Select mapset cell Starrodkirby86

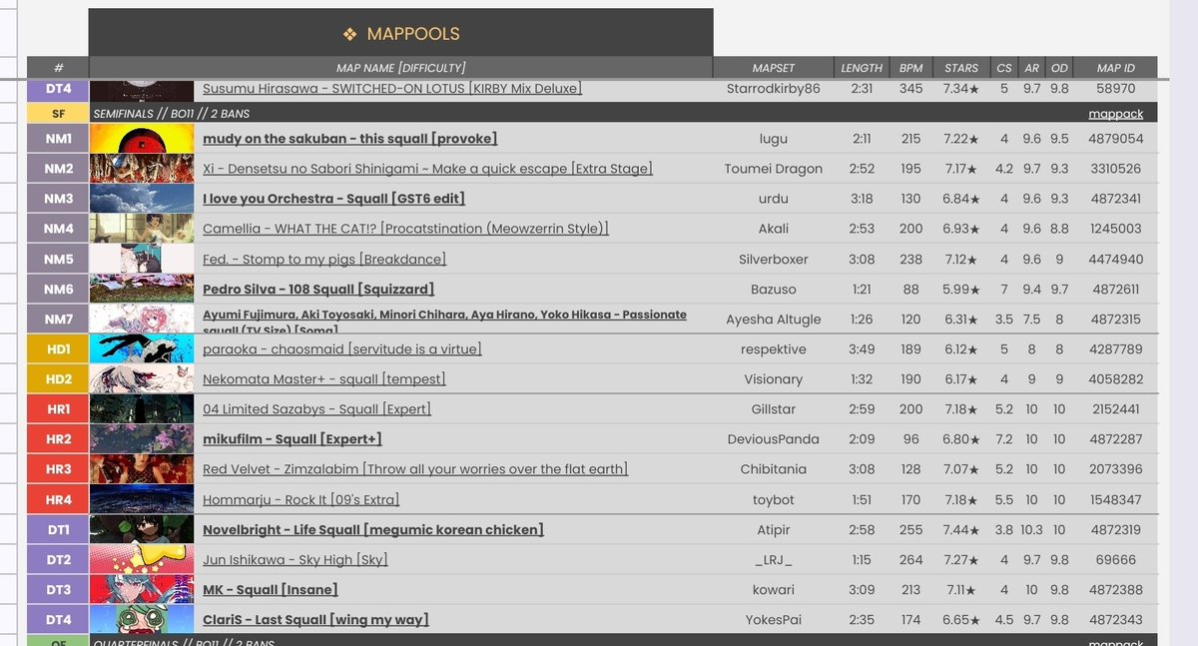point(774,89)
